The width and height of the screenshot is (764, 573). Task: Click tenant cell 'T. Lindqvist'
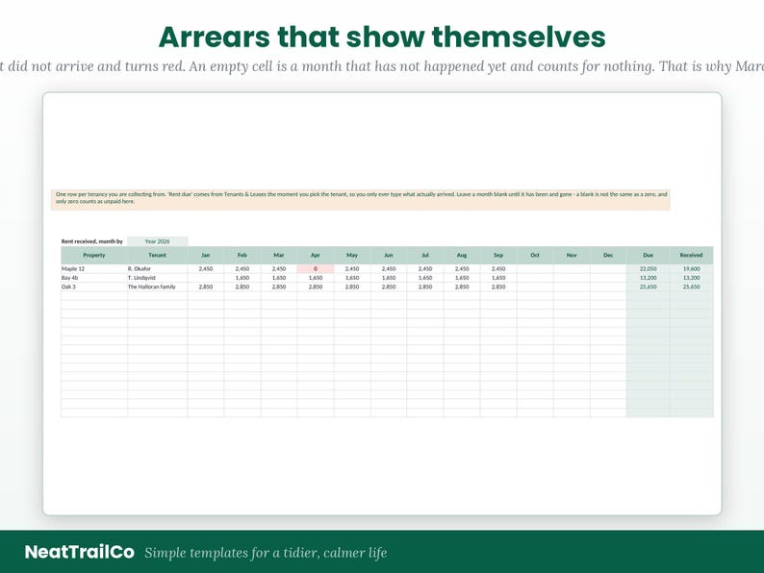[158, 278]
